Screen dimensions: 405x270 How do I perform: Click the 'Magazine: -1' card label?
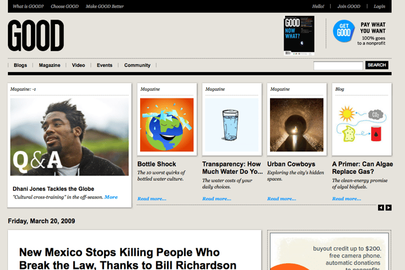click(23, 89)
